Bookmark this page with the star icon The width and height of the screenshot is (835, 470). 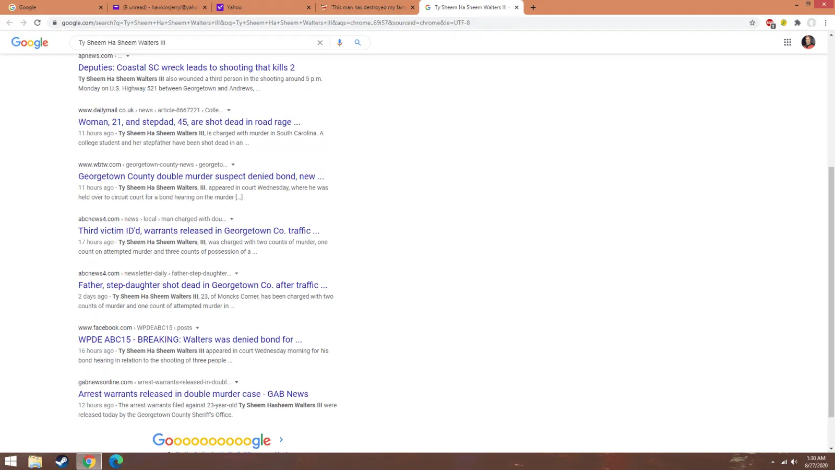tap(752, 22)
